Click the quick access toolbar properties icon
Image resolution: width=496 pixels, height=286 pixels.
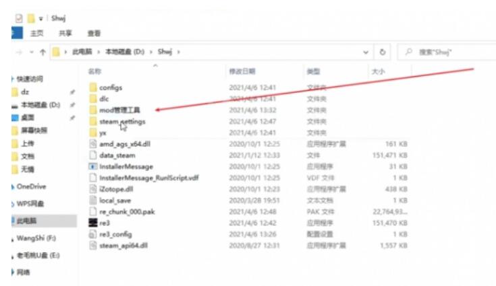pos(19,18)
